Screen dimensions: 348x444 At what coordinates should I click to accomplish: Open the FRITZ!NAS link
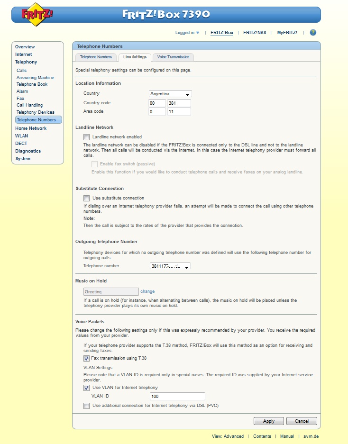pos(255,33)
